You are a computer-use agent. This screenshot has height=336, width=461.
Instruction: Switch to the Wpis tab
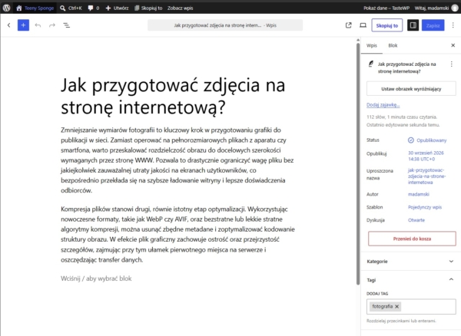coord(372,45)
